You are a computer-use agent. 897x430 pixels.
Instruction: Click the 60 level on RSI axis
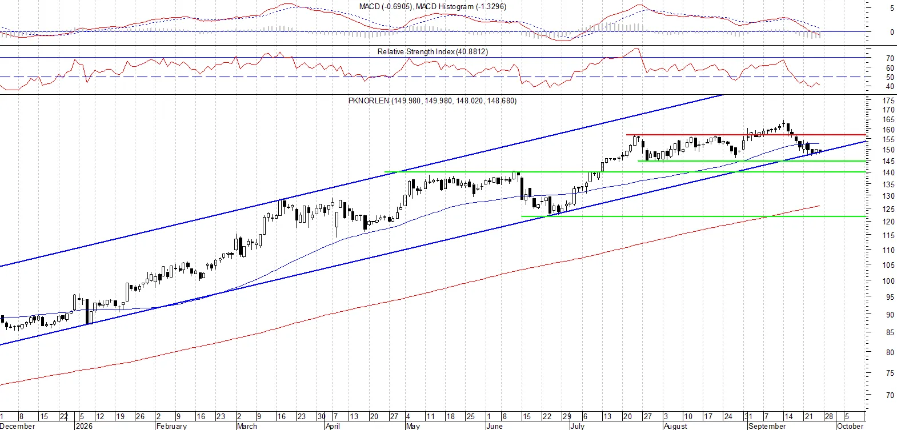coord(890,68)
